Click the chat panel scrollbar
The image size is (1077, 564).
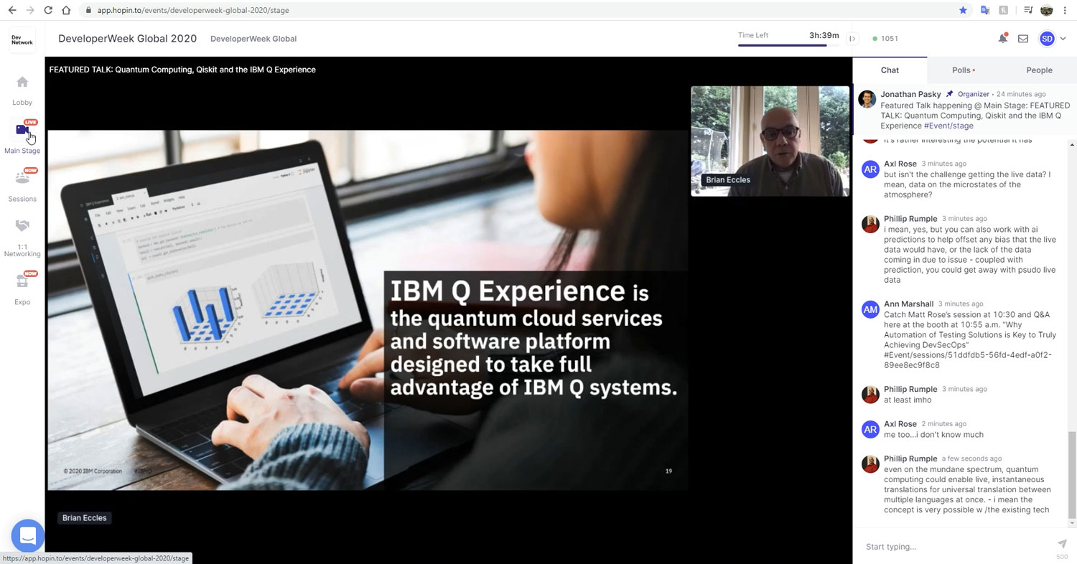pos(1073,474)
